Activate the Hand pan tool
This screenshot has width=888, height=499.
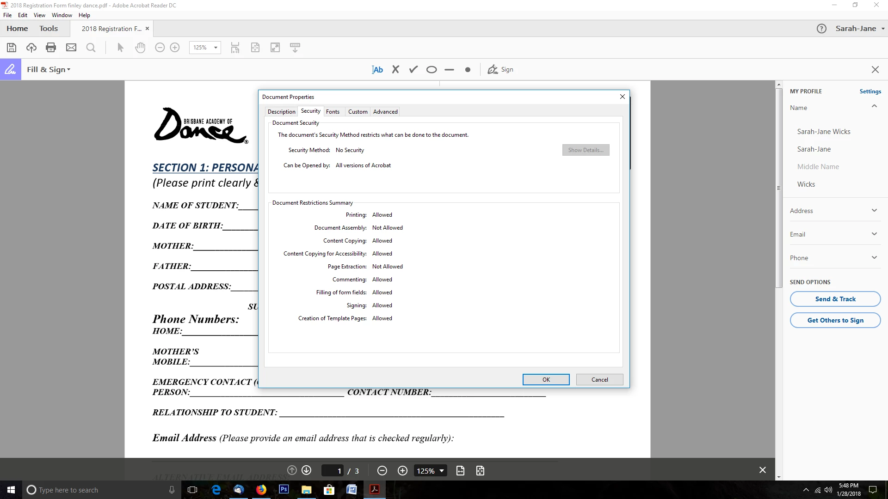point(140,48)
